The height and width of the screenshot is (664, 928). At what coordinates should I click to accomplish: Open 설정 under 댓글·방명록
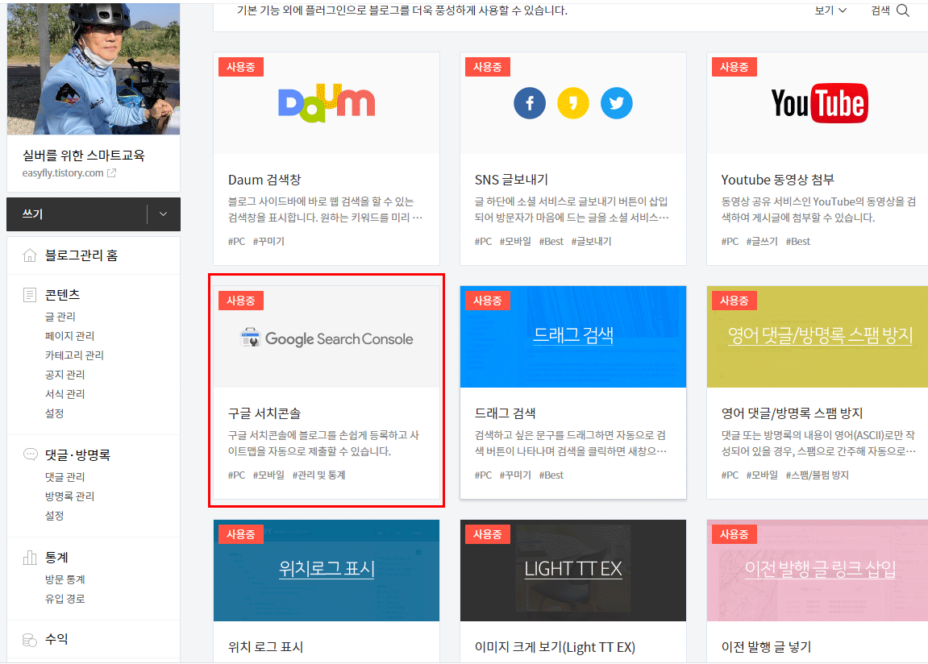pyautogui.click(x=55, y=516)
